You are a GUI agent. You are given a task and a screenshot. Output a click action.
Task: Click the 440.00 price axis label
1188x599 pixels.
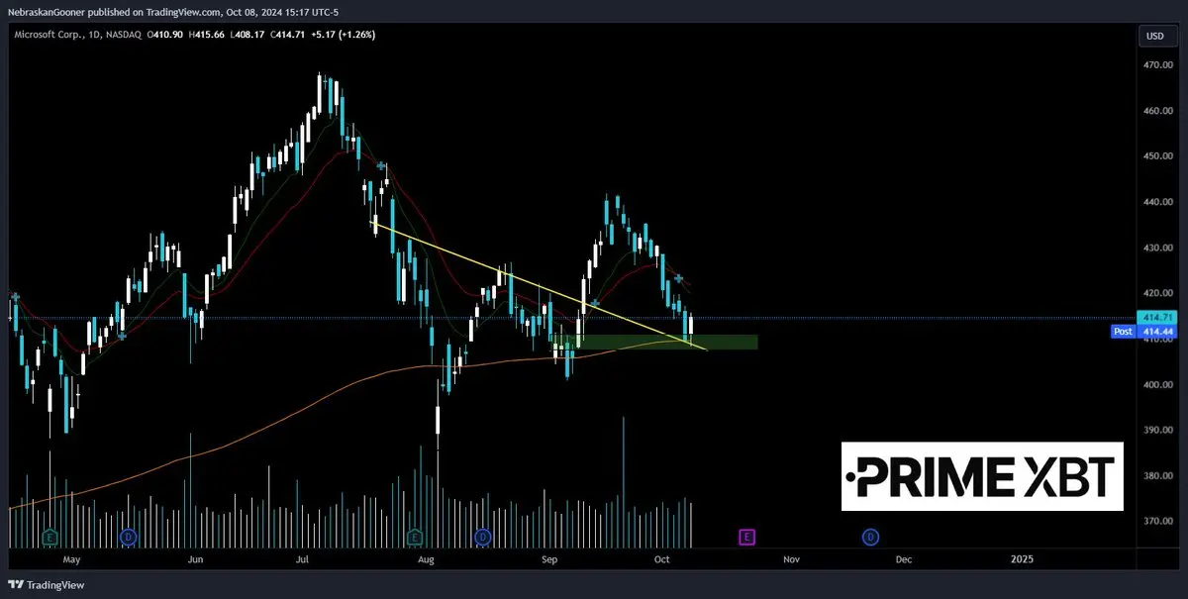[1156, 202]
